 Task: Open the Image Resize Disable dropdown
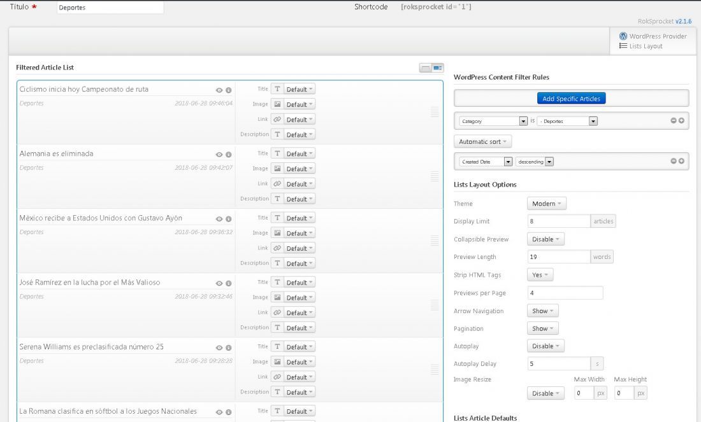[546, 393]
